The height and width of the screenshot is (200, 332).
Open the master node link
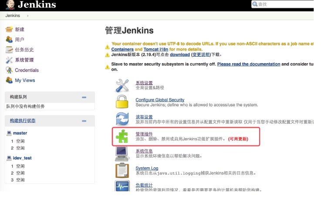coord(20,133)
